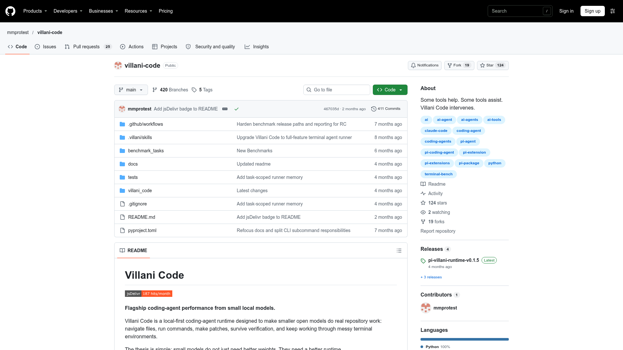Switch to the Issues tab
The width and height of the screenshot is (623, 350).
tap(45, 47)
